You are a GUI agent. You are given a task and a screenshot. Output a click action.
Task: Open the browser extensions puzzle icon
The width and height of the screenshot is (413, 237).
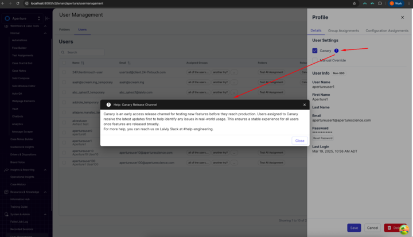tap(380, 3)
